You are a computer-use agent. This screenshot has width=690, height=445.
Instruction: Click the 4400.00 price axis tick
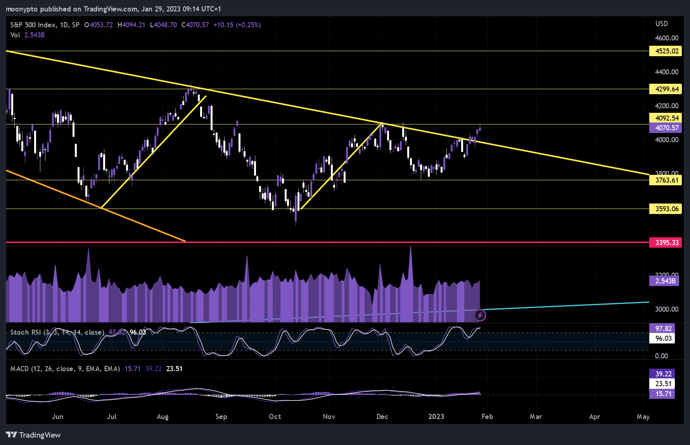click(x=667, y=72)
